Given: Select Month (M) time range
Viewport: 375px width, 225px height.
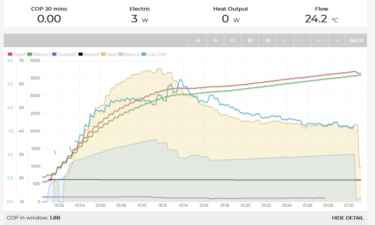Looking at the screenshot, I should [x=268, y=40].
